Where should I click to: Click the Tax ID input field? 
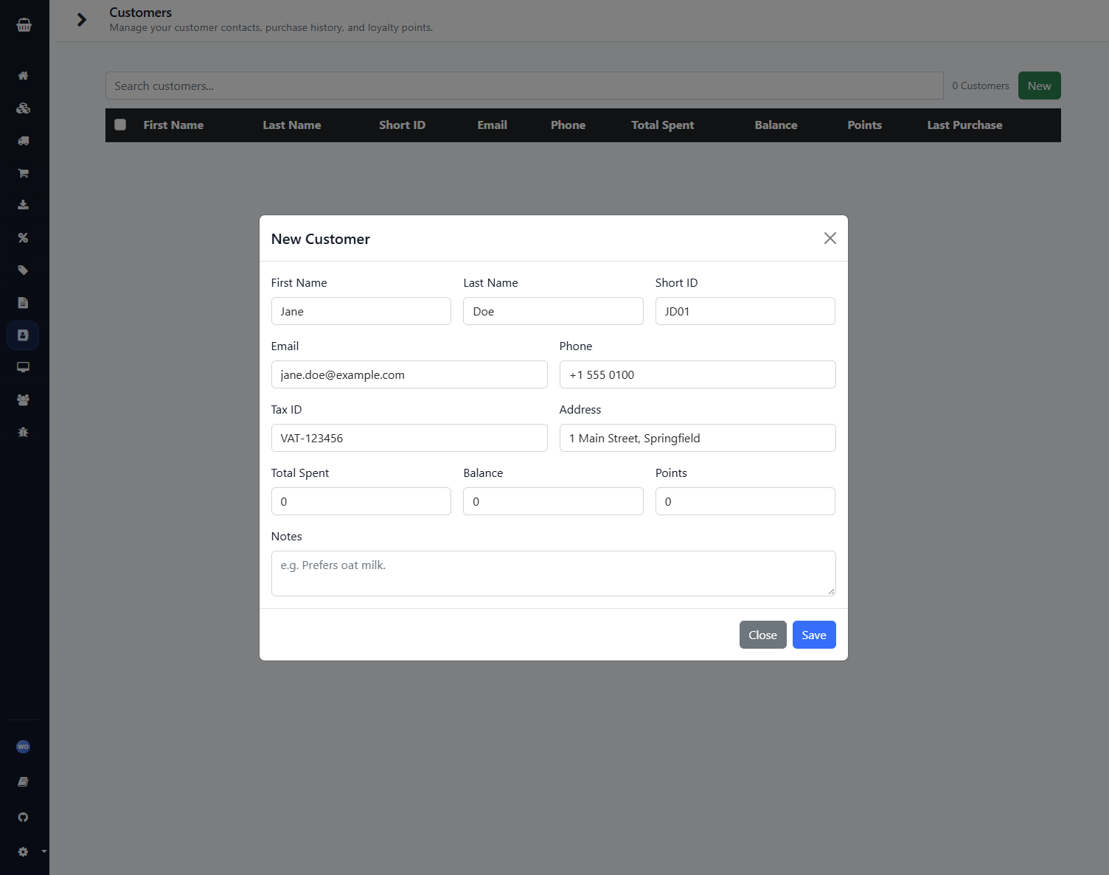(409, 438)
